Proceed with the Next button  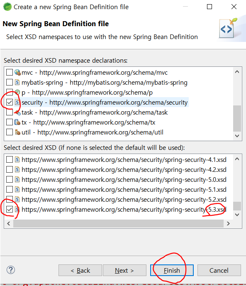(x=124, y=270)
